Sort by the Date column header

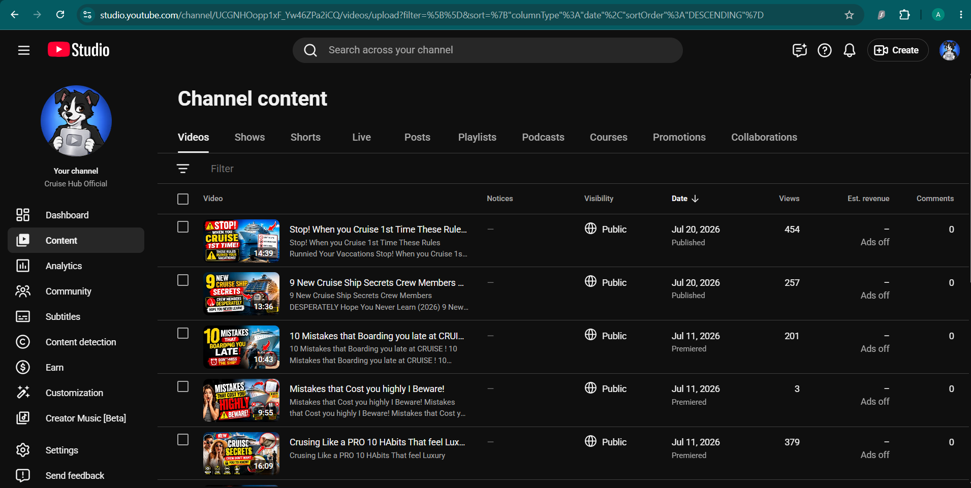(685, 199)
